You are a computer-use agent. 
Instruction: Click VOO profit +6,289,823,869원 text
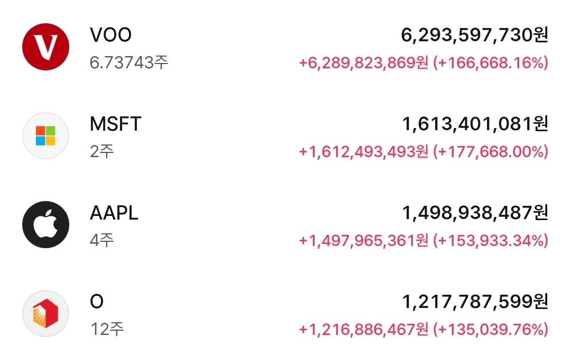tap(363, 63)
